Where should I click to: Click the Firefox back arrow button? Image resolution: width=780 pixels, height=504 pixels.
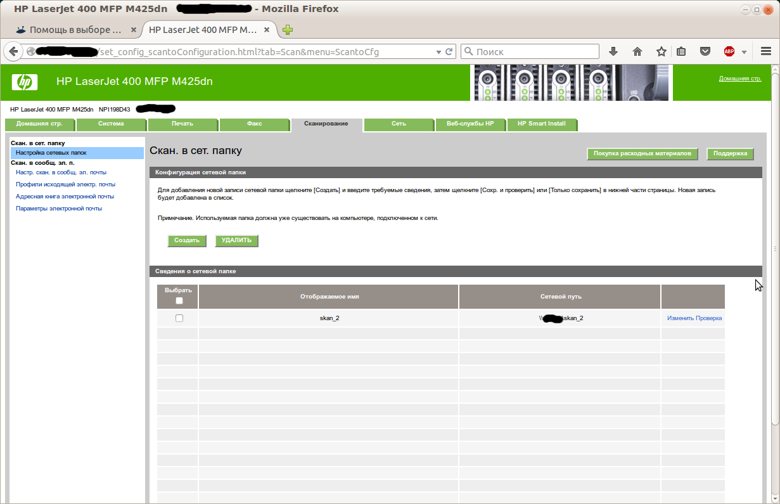13,51
